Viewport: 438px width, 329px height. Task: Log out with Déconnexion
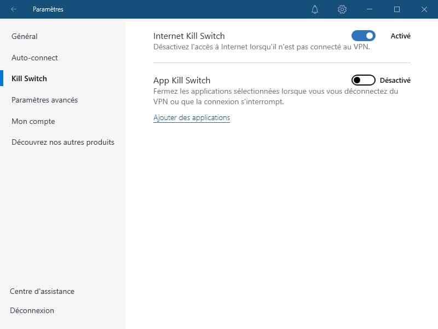pos(32,310)
